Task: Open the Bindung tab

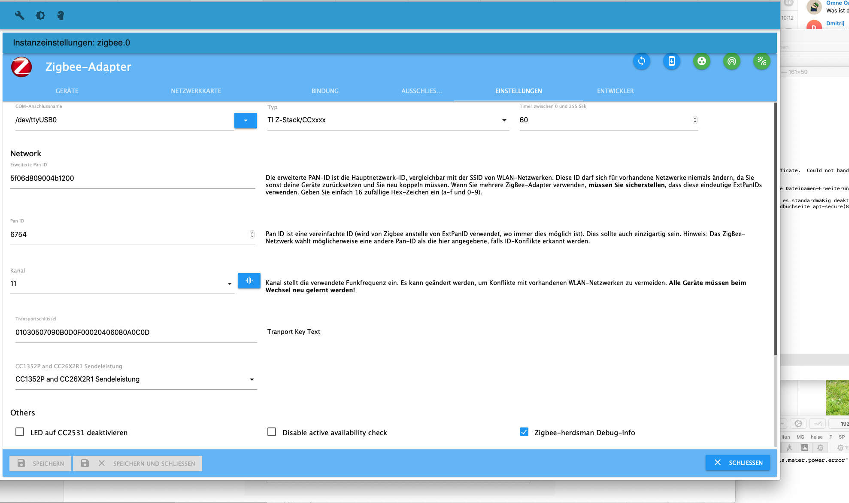Action: tap(325, 91)
